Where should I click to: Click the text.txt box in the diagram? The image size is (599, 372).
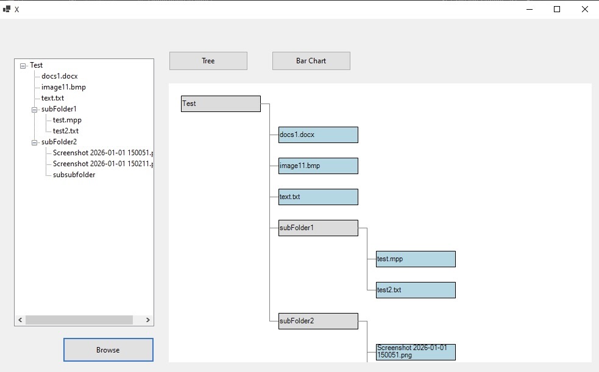(318, 197)
